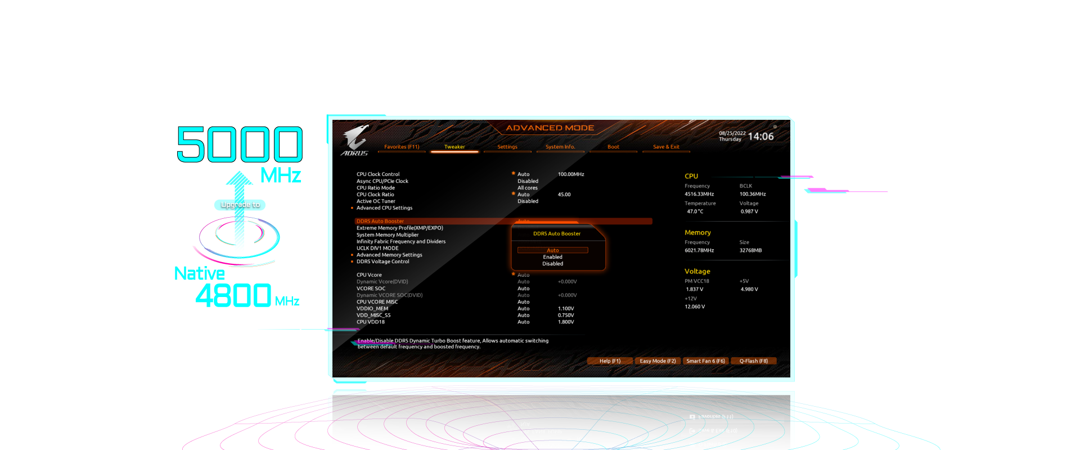
Task: Expand DDR5 Voltage Control submenu
Action: [383, 262]
